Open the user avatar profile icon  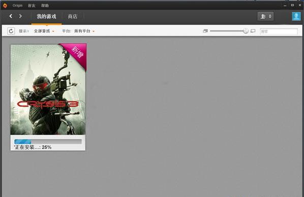tap(296, 16)
